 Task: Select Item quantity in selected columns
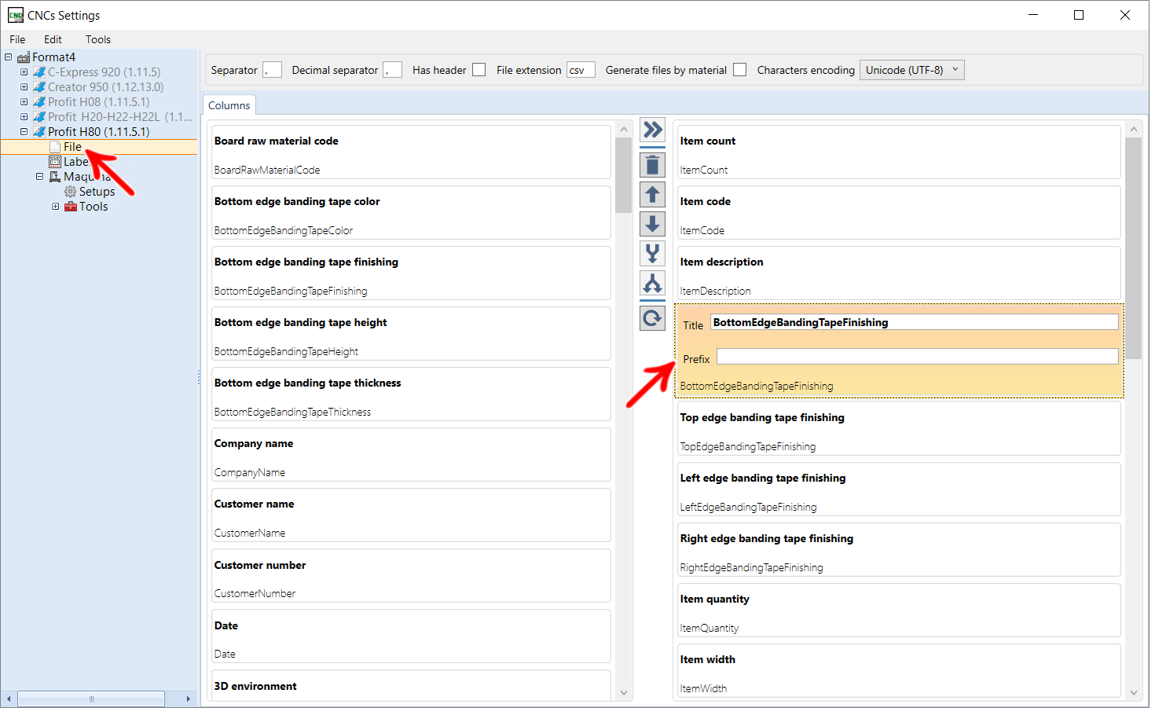899,610
